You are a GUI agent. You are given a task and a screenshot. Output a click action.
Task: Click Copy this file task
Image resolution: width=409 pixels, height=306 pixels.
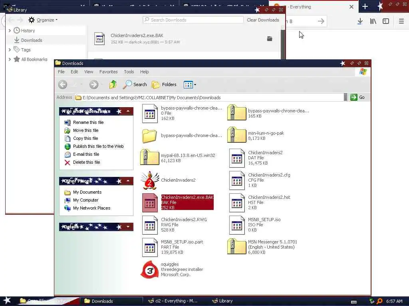[x=85, y=138]
